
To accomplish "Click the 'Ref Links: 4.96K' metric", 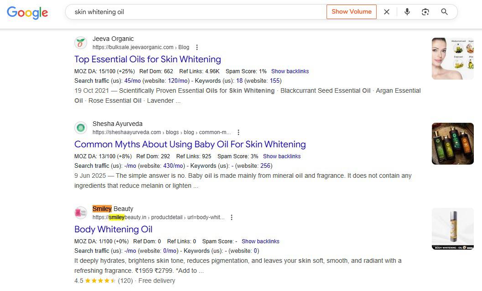I will coord(199,71).
